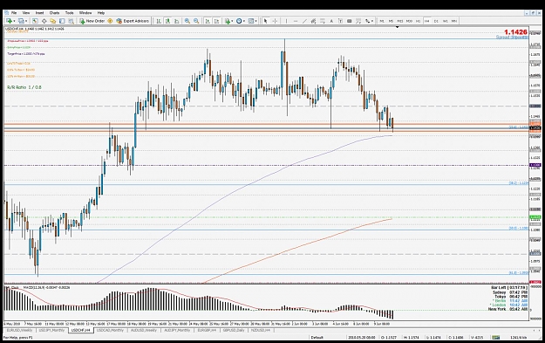Switch timeframe to H4
The width and height of the screenshot is (545, 343).
point(427,21)
